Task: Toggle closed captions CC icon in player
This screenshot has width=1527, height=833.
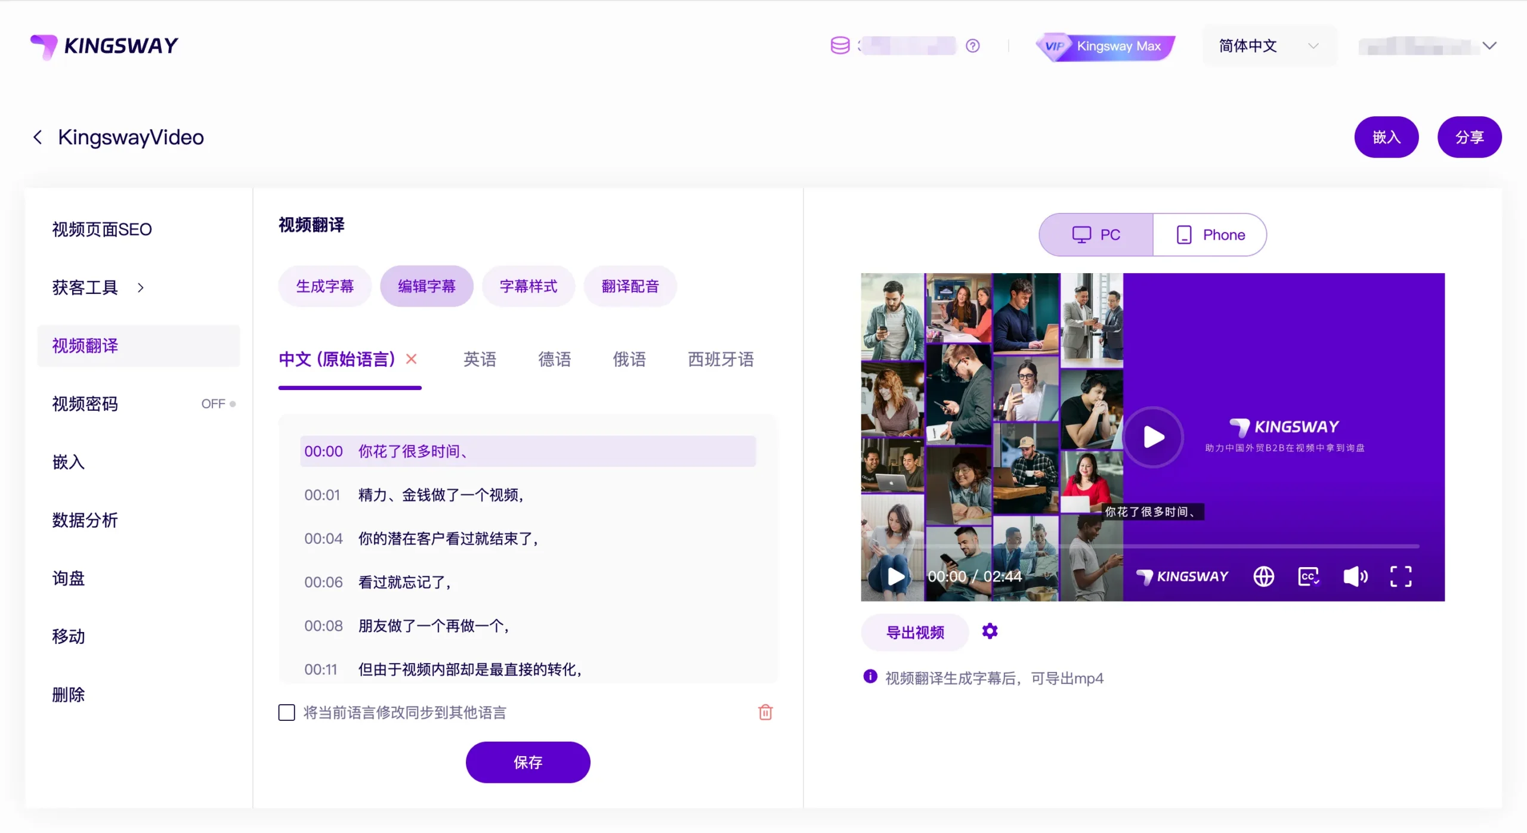Action: (1309, 577)
